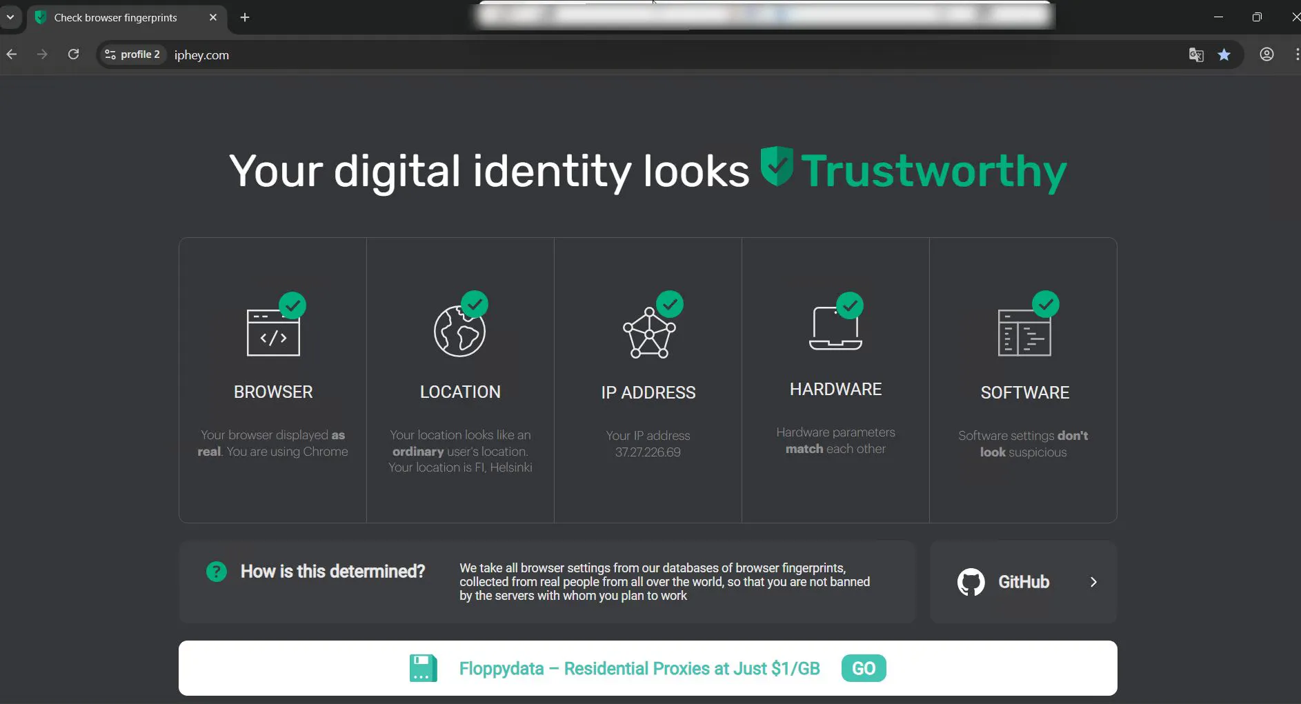Open a new tab with plus button
This screenshot has width=1301, height=704.
pyautogui.click(x=245, y=17)
